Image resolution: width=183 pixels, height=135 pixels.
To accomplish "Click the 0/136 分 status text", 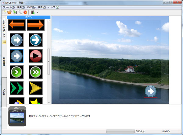I will [140, 132].
